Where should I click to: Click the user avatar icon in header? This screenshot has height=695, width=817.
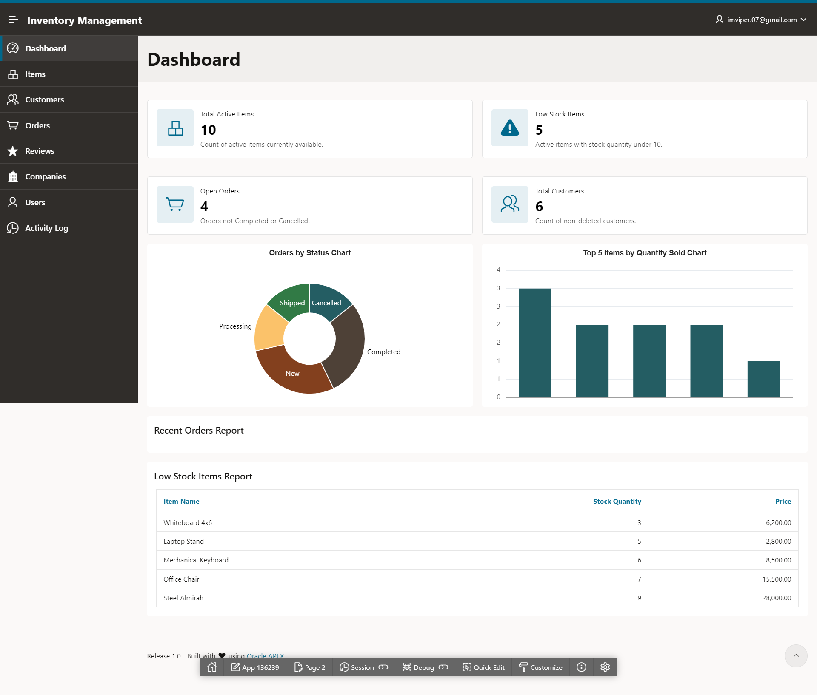tap(719, 20)
